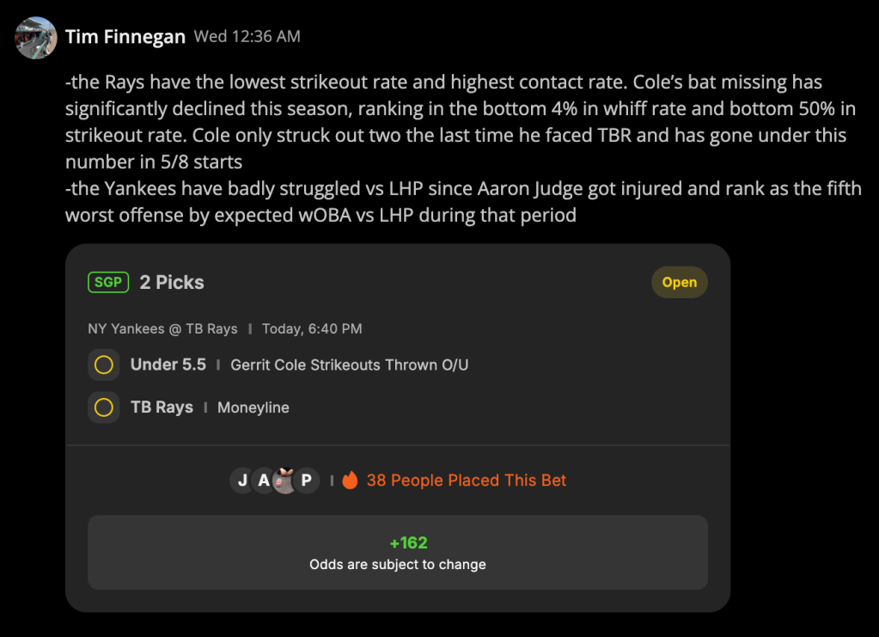Click the photo bettor avatar
Screen dimensions: 879x637
[284, 481]
